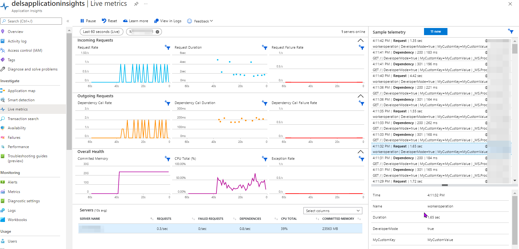The width and height of the screenshot is (519, 249).
Task: Expand the Feedback dropdown menu
Action: [200, 21]
